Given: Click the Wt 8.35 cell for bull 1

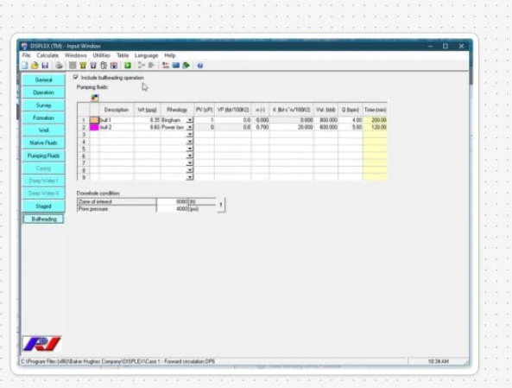Looking at the screenshot, I should (x=148, y=120).
